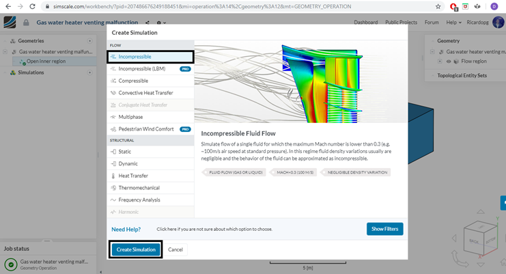Pick the Multiphase analysis type

coord(150,117)
